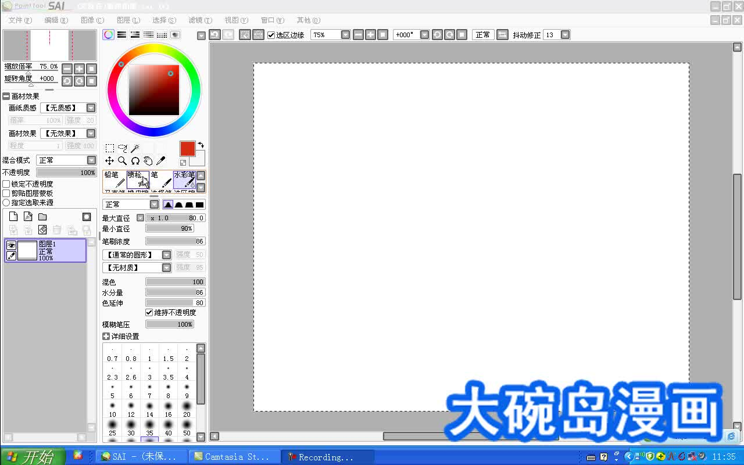Viewport: 744px width, 465px height.
Task: Expand 详细设置 detailed settings section
Action: (106, 337)
